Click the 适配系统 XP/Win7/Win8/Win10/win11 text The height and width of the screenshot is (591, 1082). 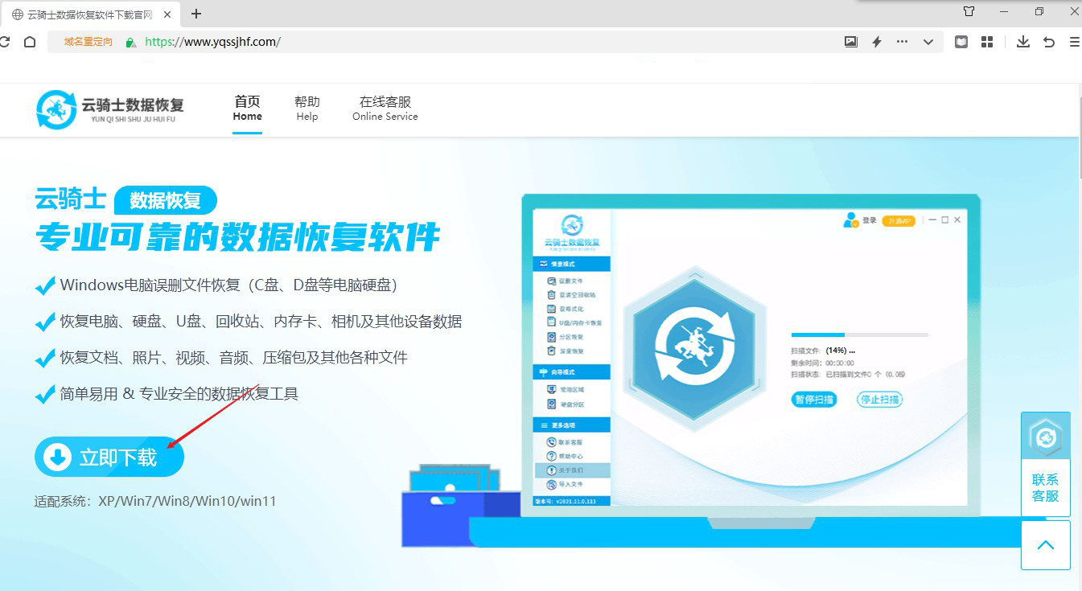(x=155, y=501)
